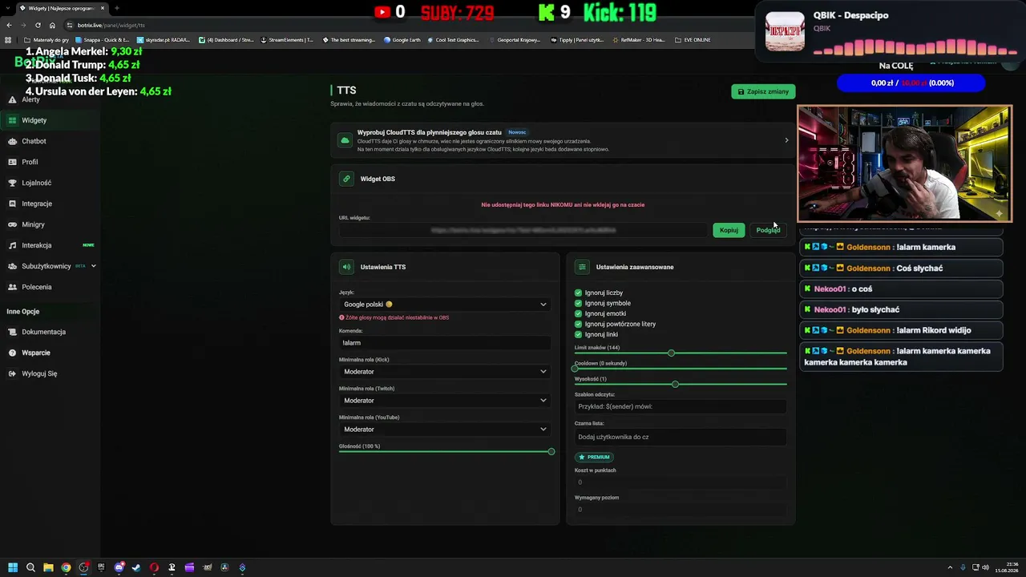Click the Czarna lista user field
This screenshot has height=577, width=1026.
point(681,437)
